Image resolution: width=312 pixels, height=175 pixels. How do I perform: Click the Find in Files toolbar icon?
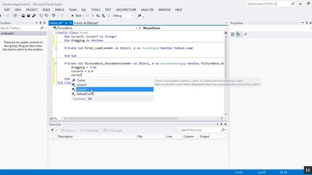[139, 16]
